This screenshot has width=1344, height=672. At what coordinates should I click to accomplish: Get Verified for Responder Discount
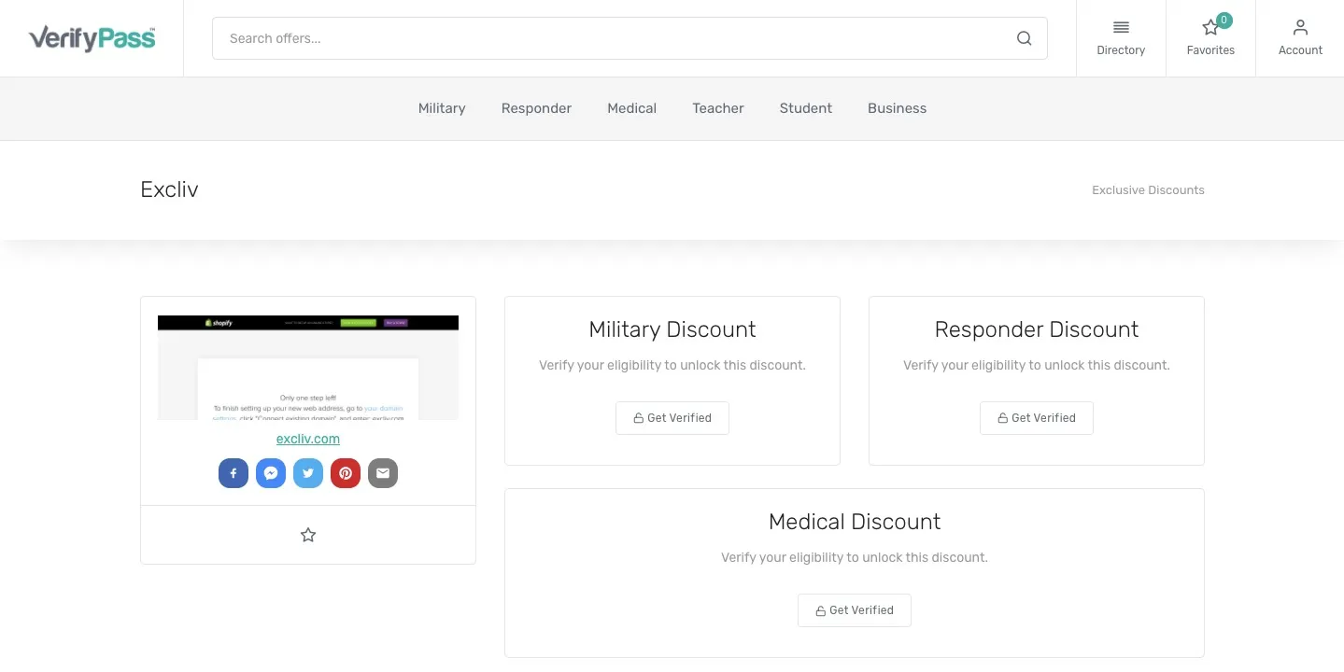point(1037,418)
